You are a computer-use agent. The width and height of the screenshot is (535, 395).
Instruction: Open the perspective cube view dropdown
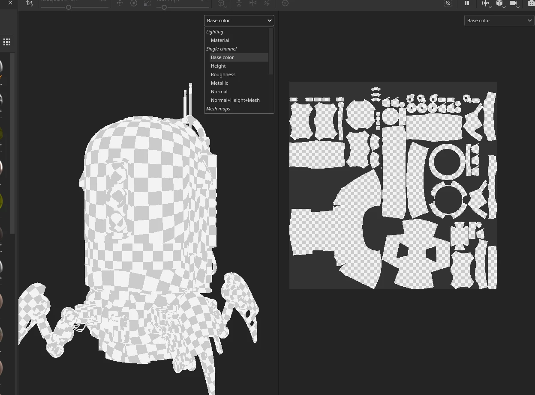pos(501,3)
